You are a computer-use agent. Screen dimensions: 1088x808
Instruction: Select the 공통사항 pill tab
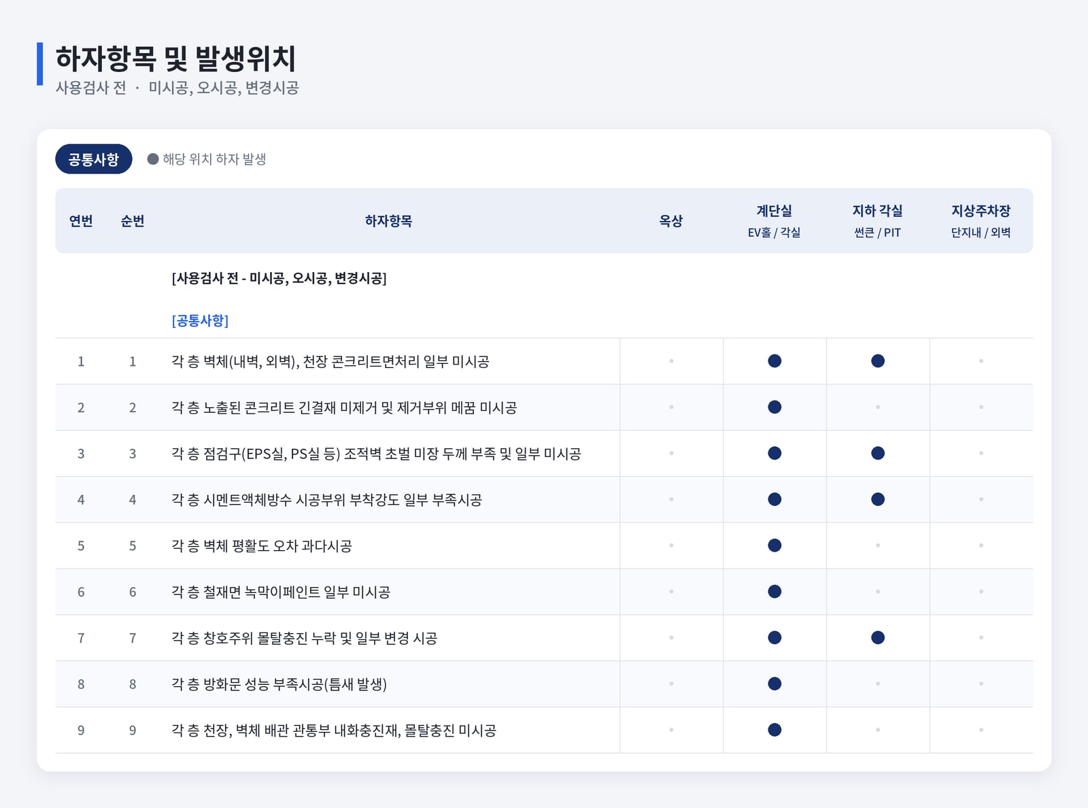[93, 159]
